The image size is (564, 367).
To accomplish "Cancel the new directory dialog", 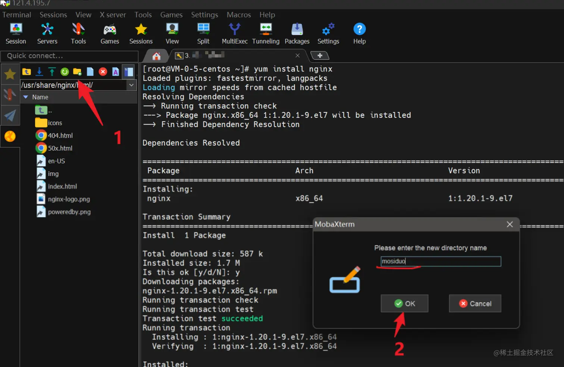I will (475, 303).
